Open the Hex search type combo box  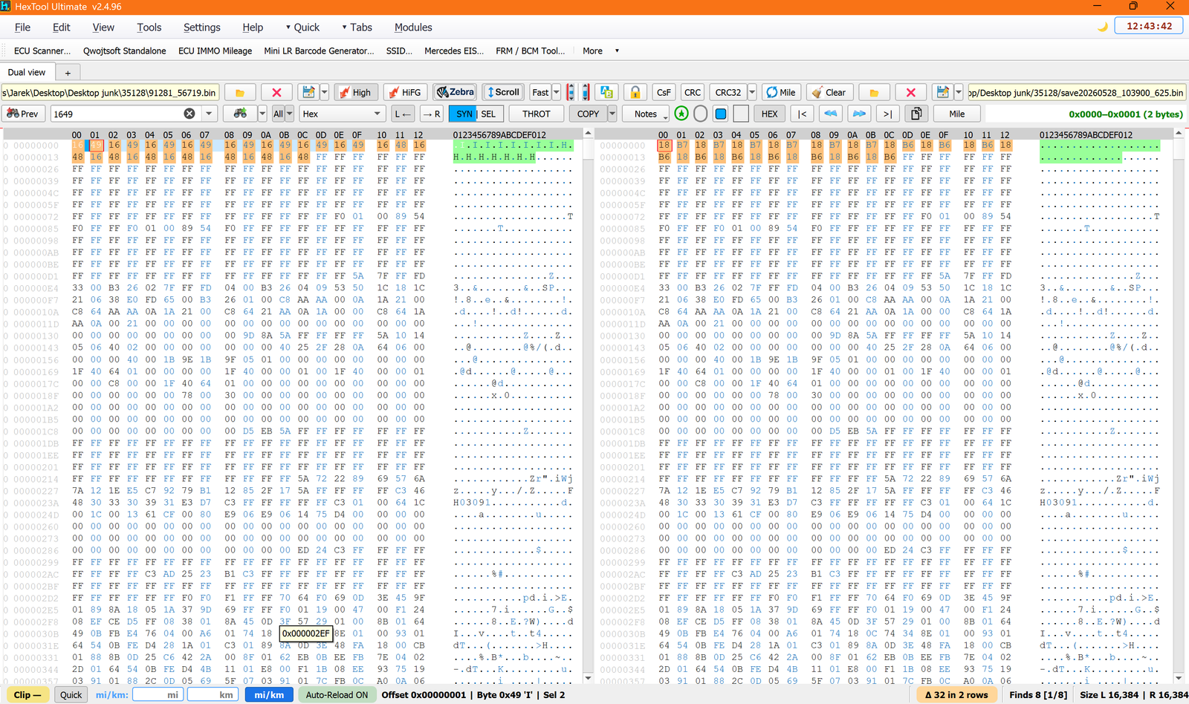pyautogui.click(x=343, y=114)
